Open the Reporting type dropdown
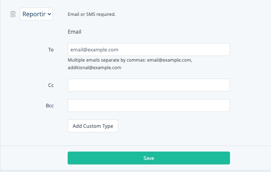Screen dimensions: 271x172 (x=36, y=14)
